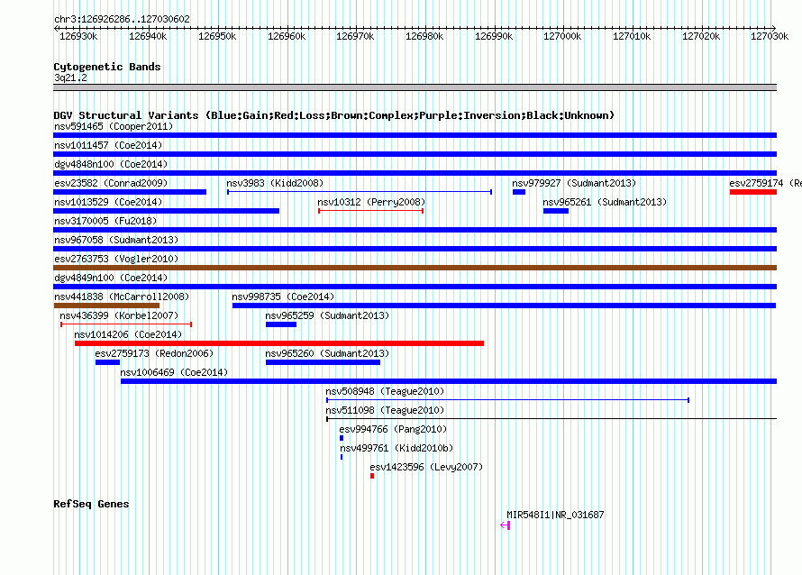Image resolution: width=802 pixels, height=575 pixels.
Task: Select the nsv979927 (Sudmant2013) small blue bar
Action: coord(519,192)
